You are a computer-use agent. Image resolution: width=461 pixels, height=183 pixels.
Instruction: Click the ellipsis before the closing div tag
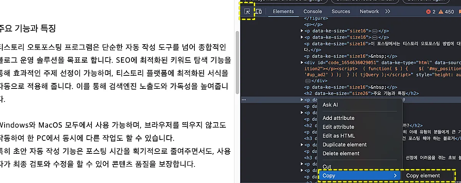[x=307, y=81]
